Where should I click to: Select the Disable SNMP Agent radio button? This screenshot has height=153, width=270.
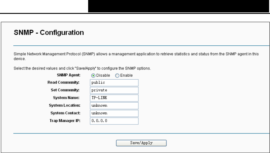(93, 75)
